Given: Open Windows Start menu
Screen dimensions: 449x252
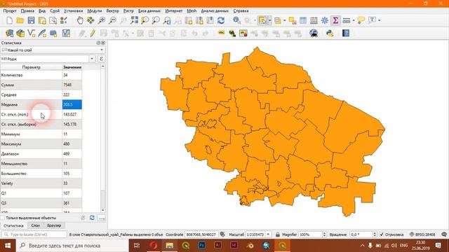Looking at the screenshot, I should click(x=8, y=246).
